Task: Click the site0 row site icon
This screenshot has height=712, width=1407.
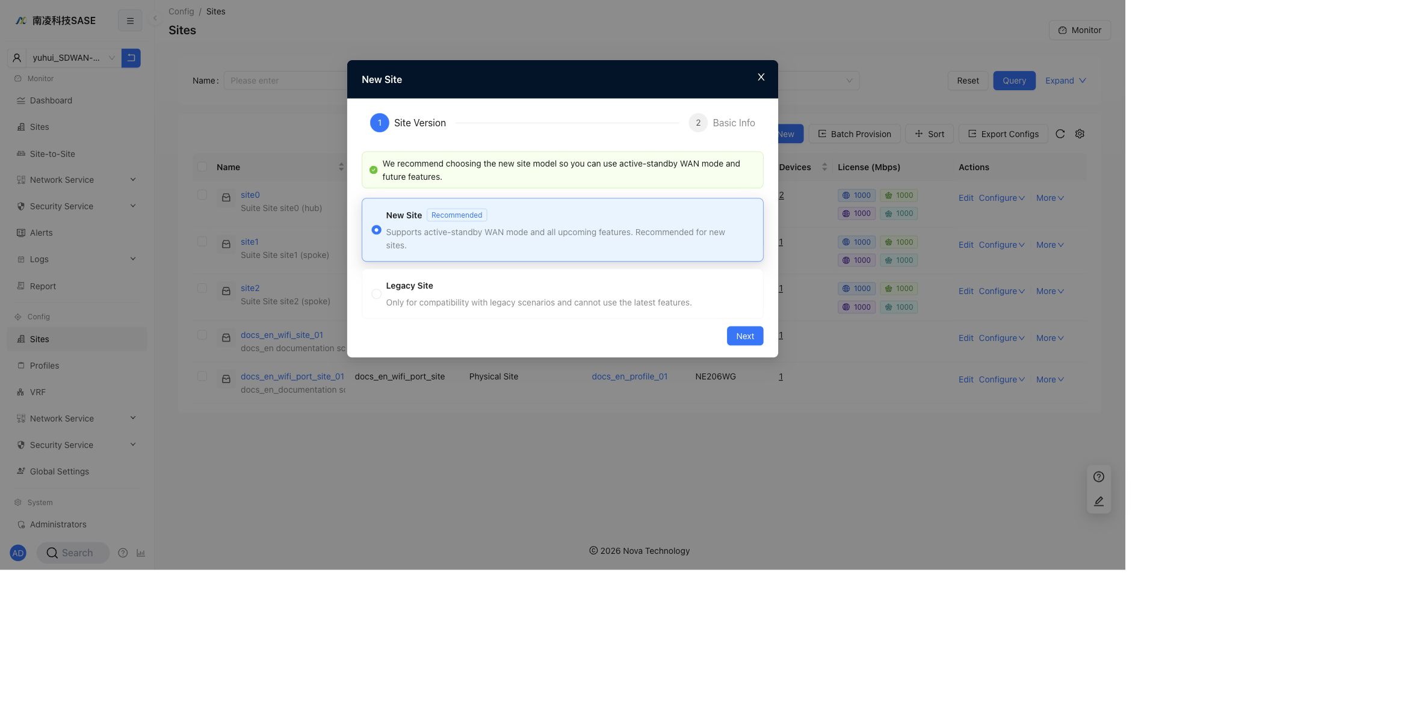Action: click(226, 198)
